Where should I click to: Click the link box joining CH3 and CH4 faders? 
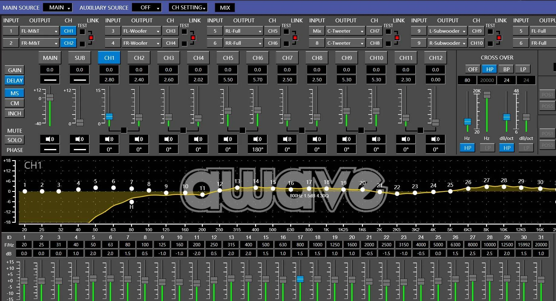pyautogui.click(x=183, y=130)
